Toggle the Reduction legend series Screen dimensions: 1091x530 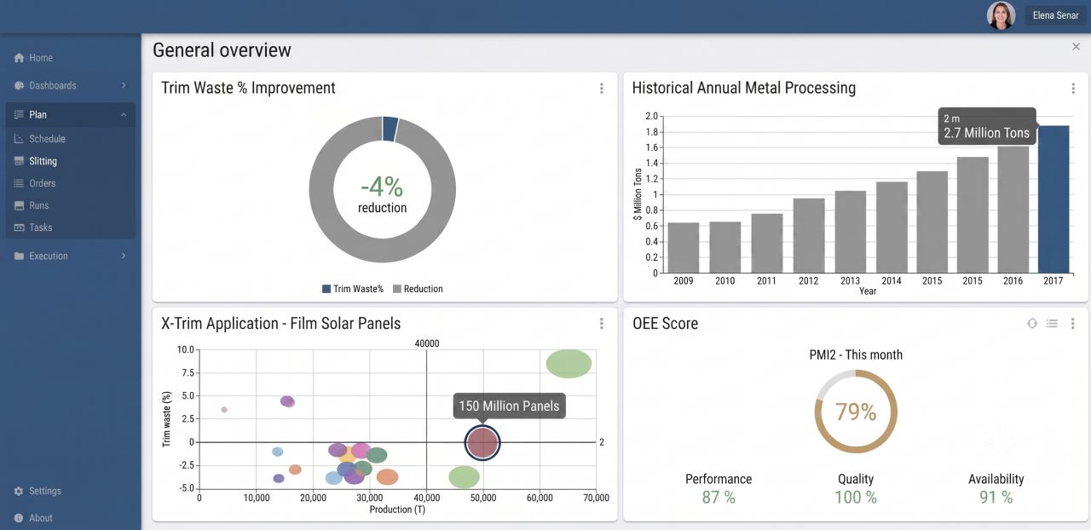point(418,289)
